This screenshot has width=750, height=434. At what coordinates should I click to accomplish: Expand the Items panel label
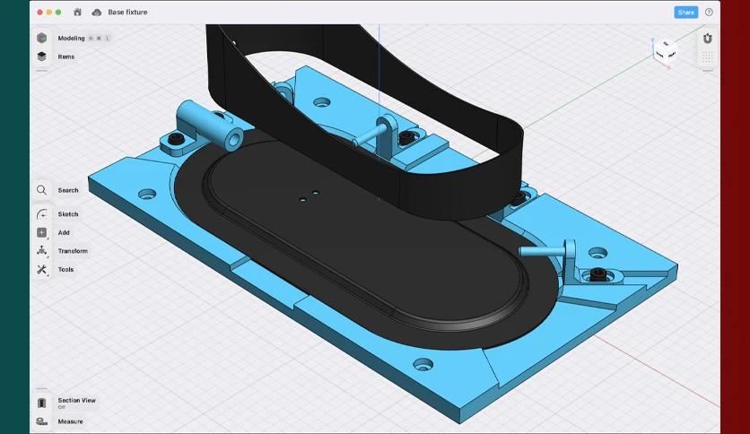[66, 56]
